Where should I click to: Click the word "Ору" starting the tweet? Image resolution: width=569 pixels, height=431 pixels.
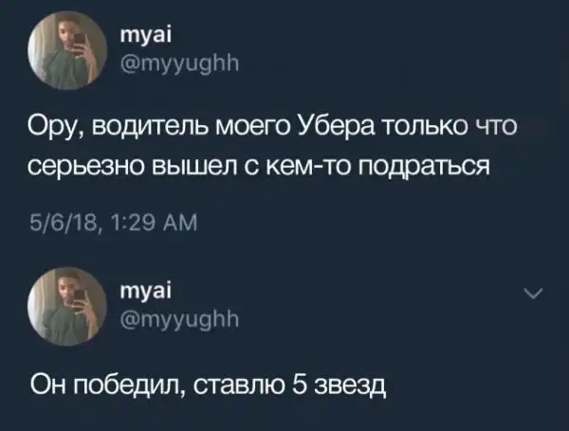tap(54, 128)
